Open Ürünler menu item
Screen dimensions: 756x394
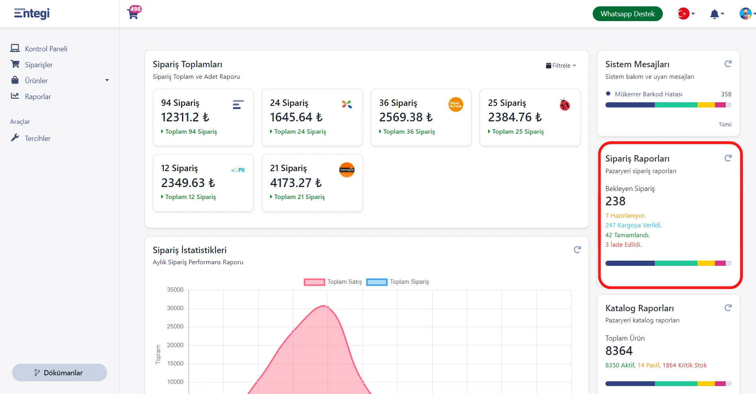coord(36,80)
